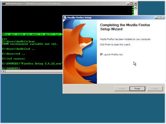
Task: Click the cmd.exe window title bar icon
Action: pos(4,4)
